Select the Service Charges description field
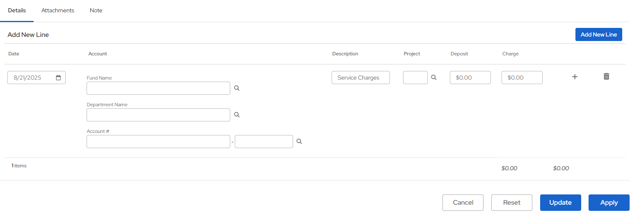 tap(361, 78)
